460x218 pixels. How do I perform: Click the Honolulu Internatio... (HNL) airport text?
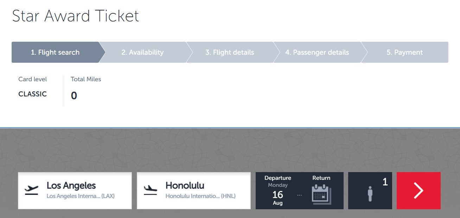[200, 196]
